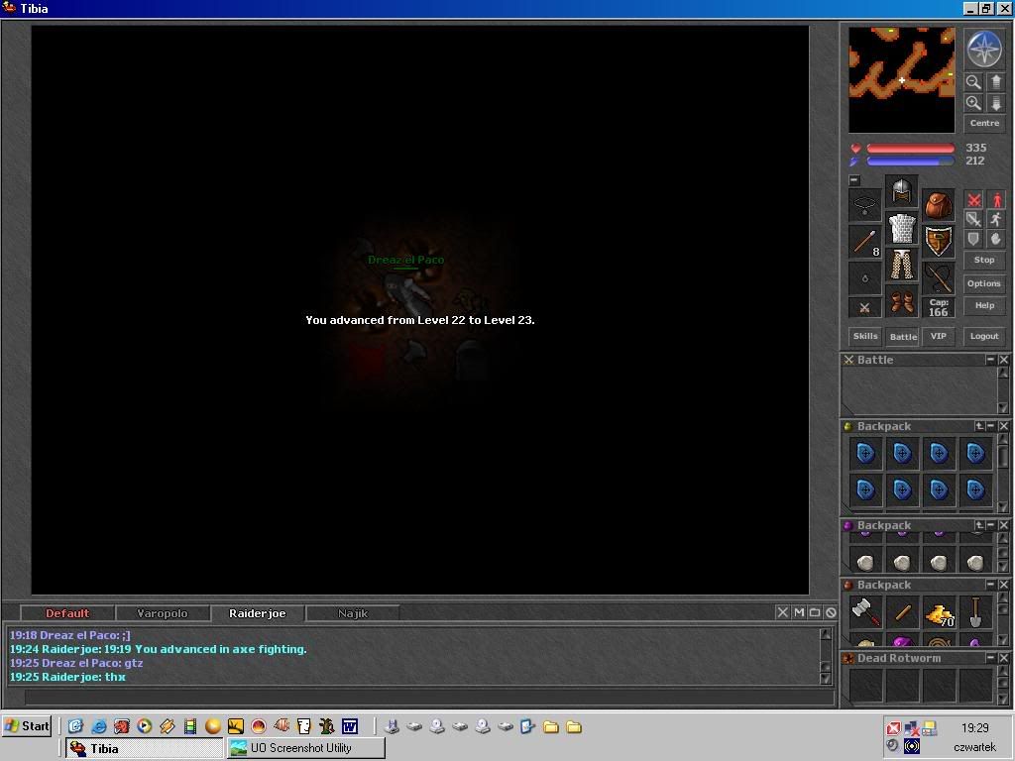Viewport: 1015px width, 761px height.
Task: Toggle secure mode hand icon
Action: (x=995, y=239)
